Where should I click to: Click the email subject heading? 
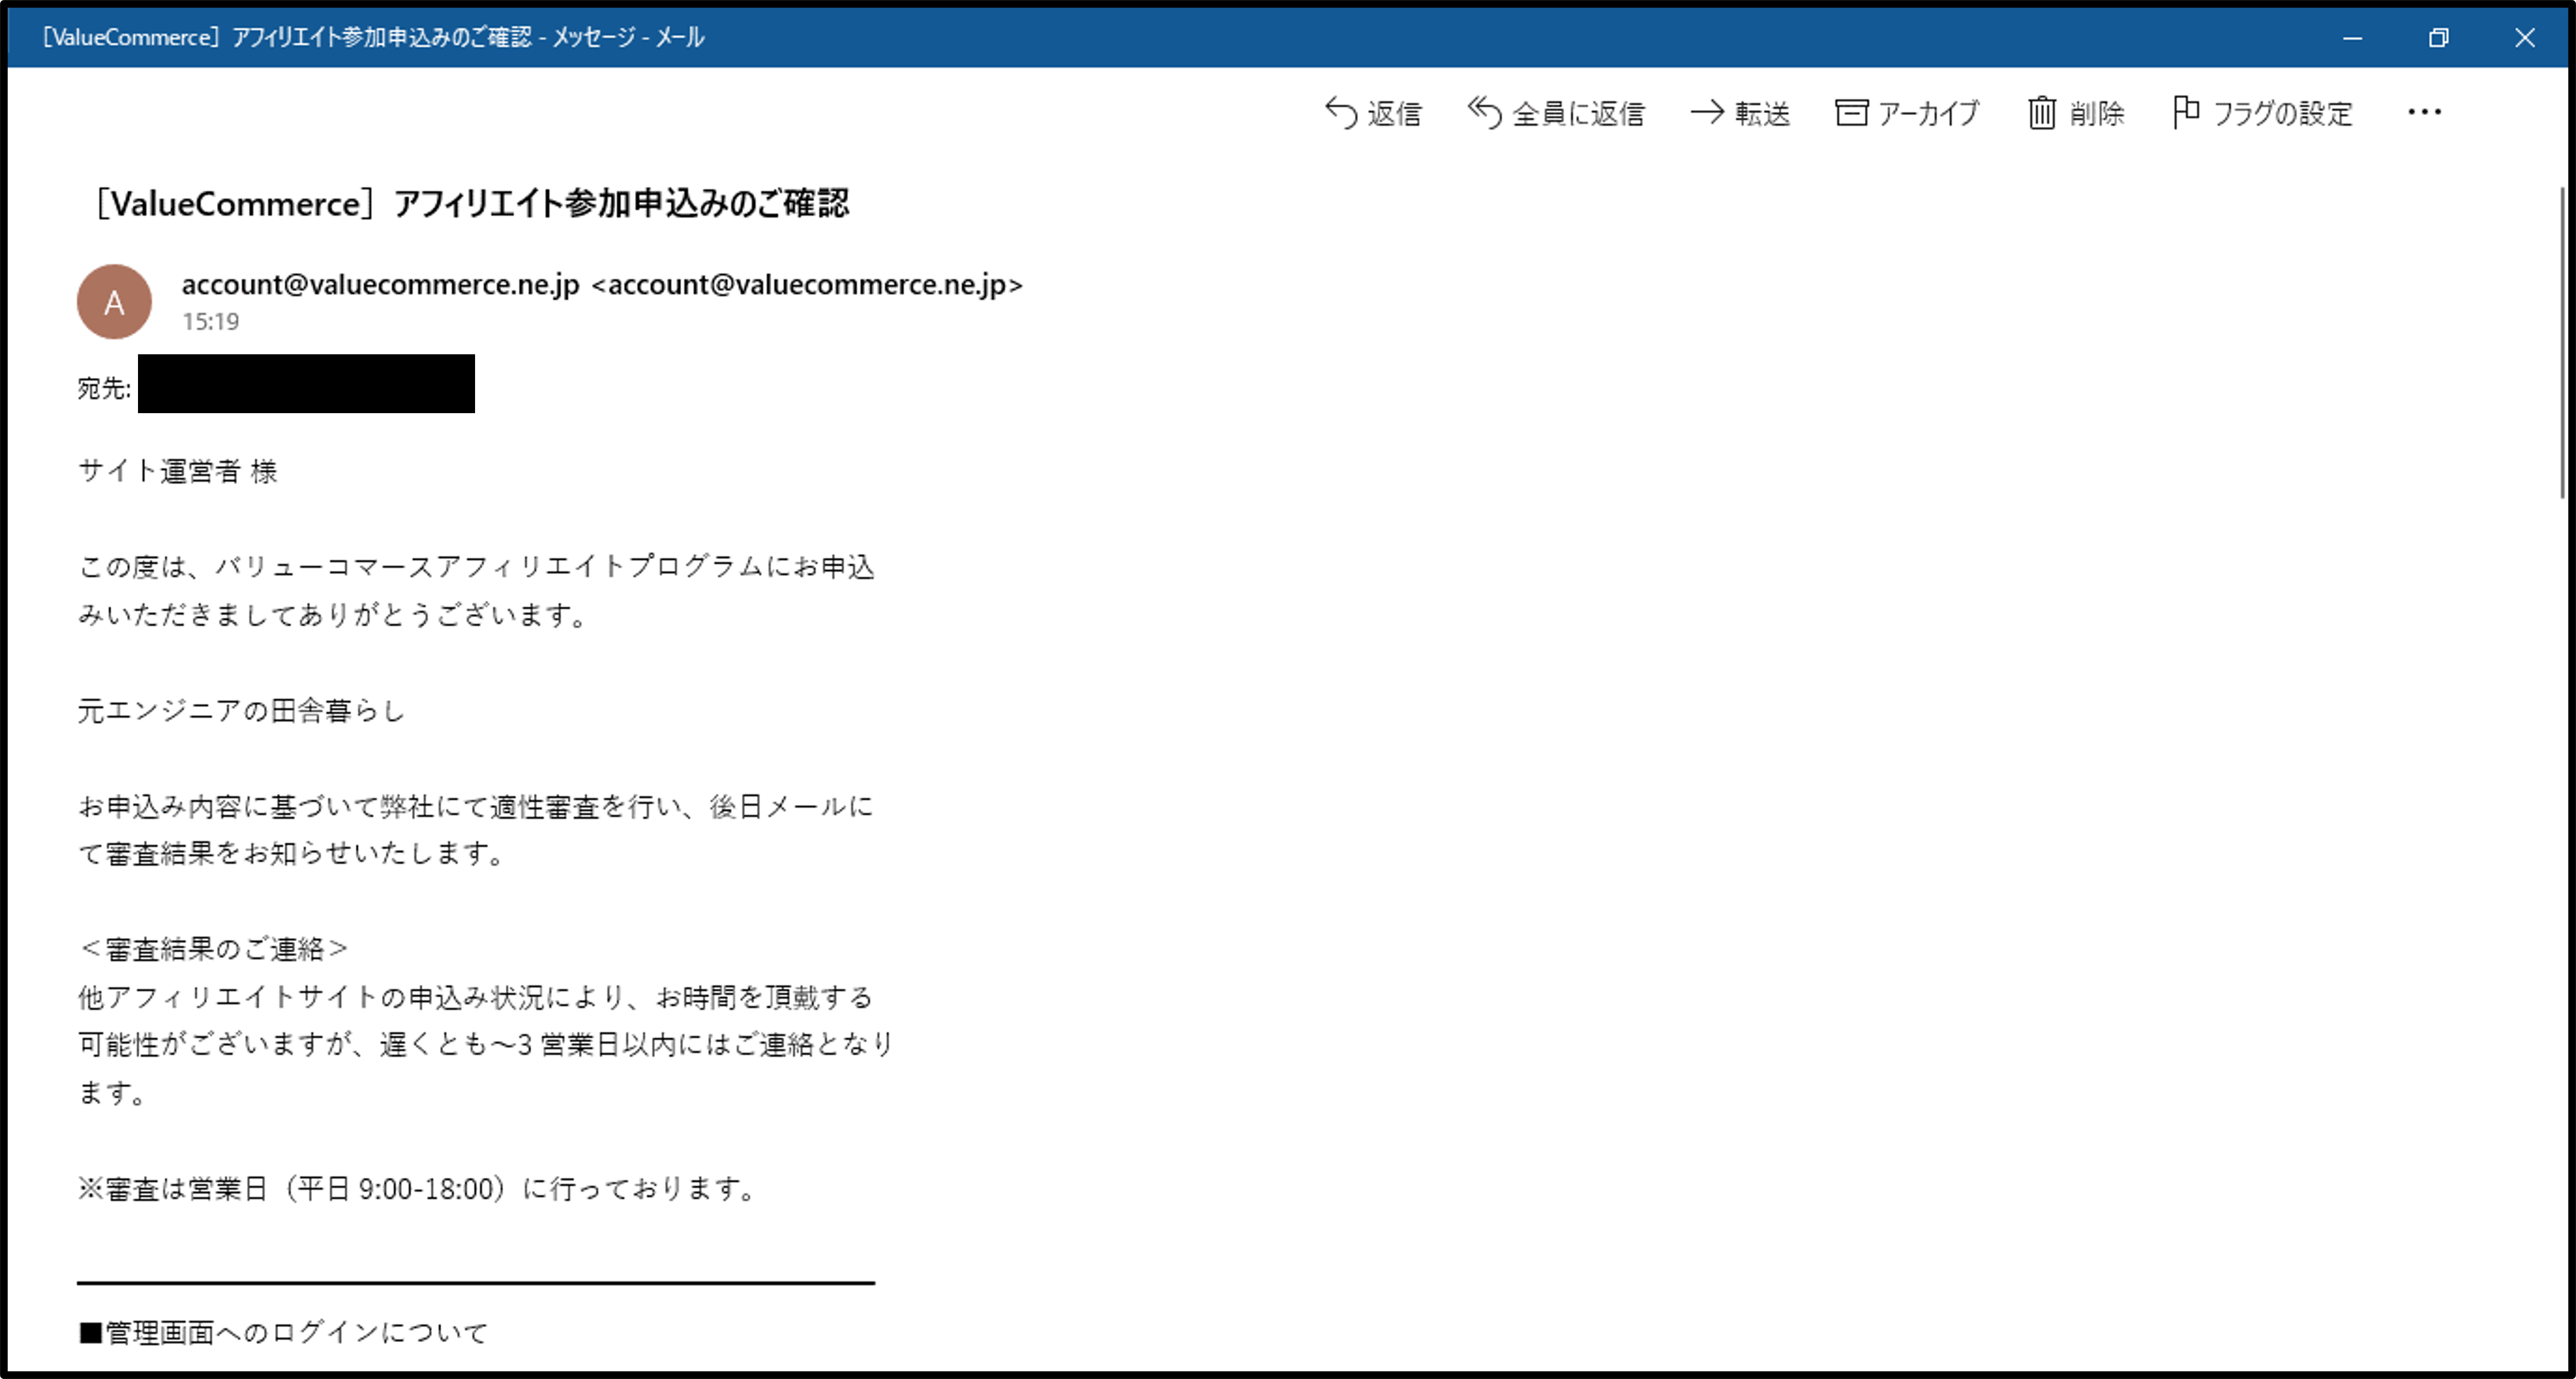point(472,204)
